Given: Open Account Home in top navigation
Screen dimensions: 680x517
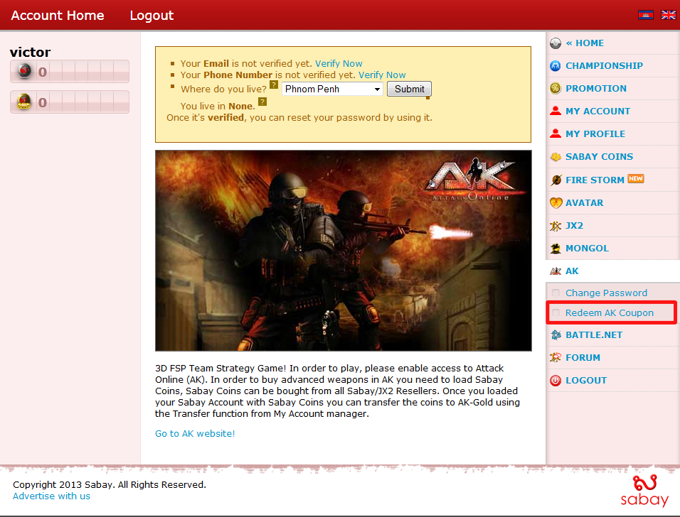Looking at the screenshot, I should [58, 15].
